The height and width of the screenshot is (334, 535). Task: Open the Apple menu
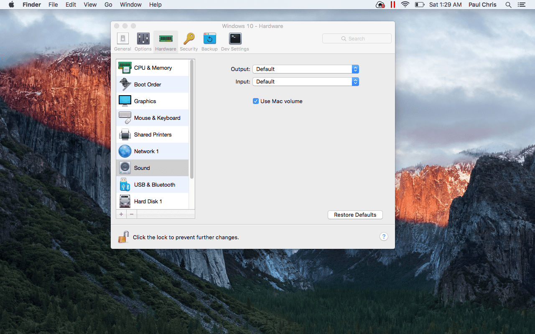(x=11, y=5)
